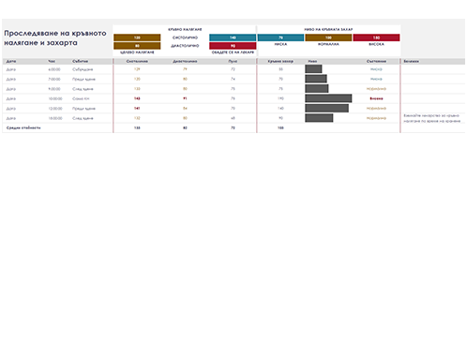The image size is (467, 358).
Task: Select the note text in the notes column
Action: click(x=431, y=118)
